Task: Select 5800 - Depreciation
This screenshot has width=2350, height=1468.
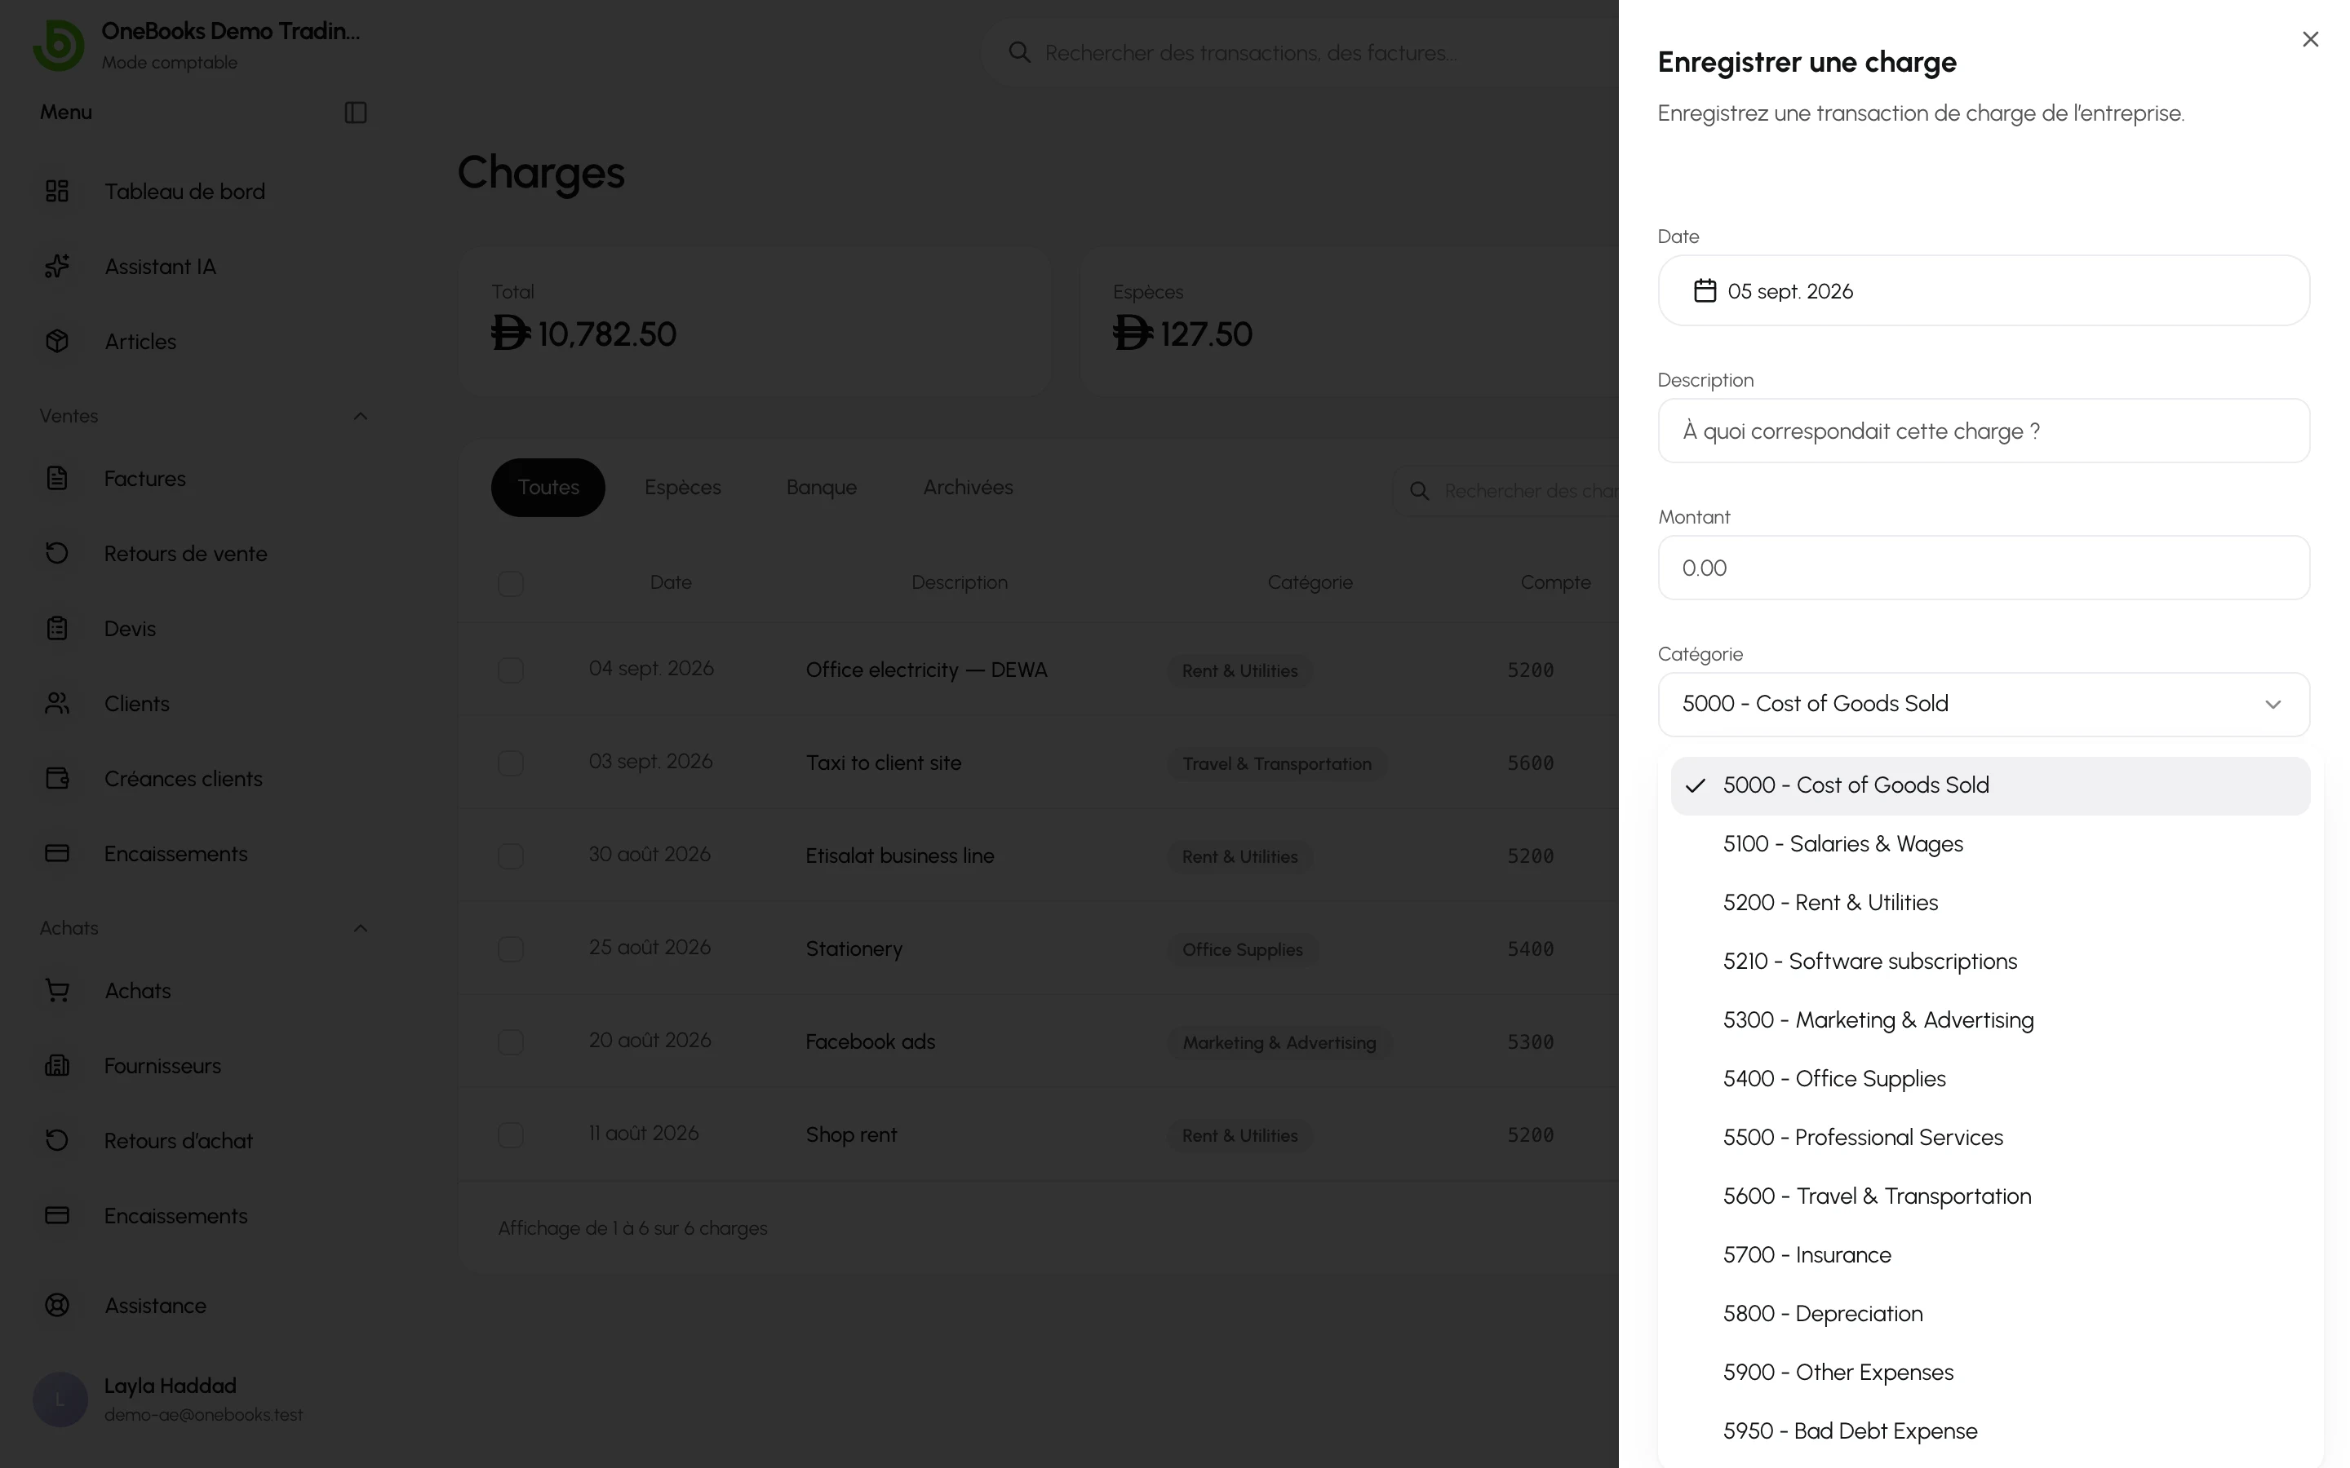Action: [1989, 1314]
